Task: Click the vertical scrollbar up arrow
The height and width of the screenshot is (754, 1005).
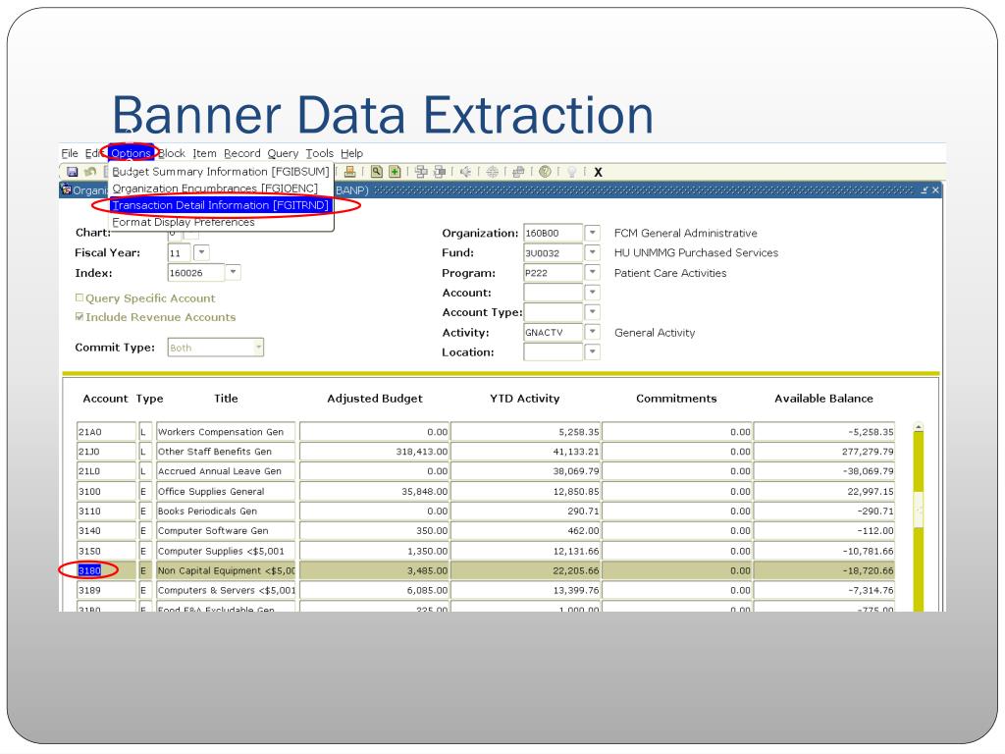Action: click(919, 427)
